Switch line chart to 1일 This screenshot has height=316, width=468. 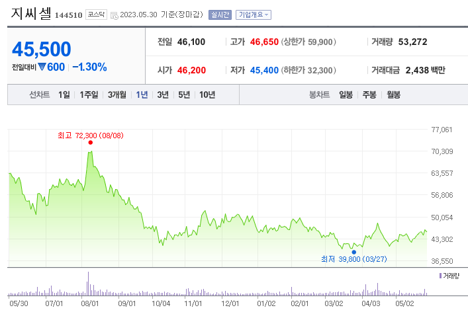64,95
